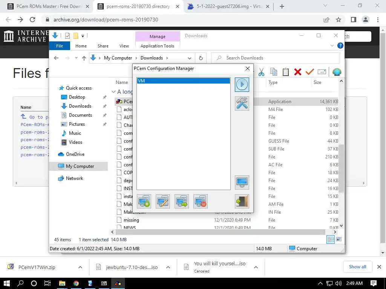Click the Explorer horizontal scrollbar

220,232
